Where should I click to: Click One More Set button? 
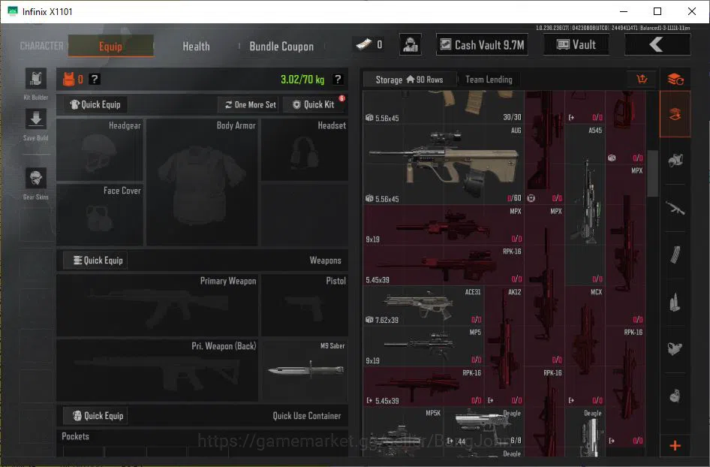(251, 104)
